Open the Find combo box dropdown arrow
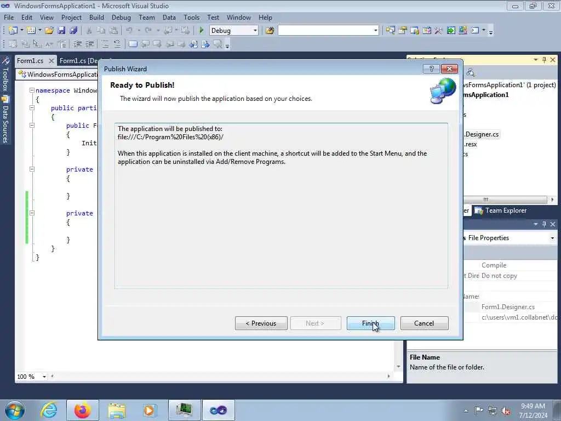This screenshot has height=421, width=561. (x=375, y=31)
